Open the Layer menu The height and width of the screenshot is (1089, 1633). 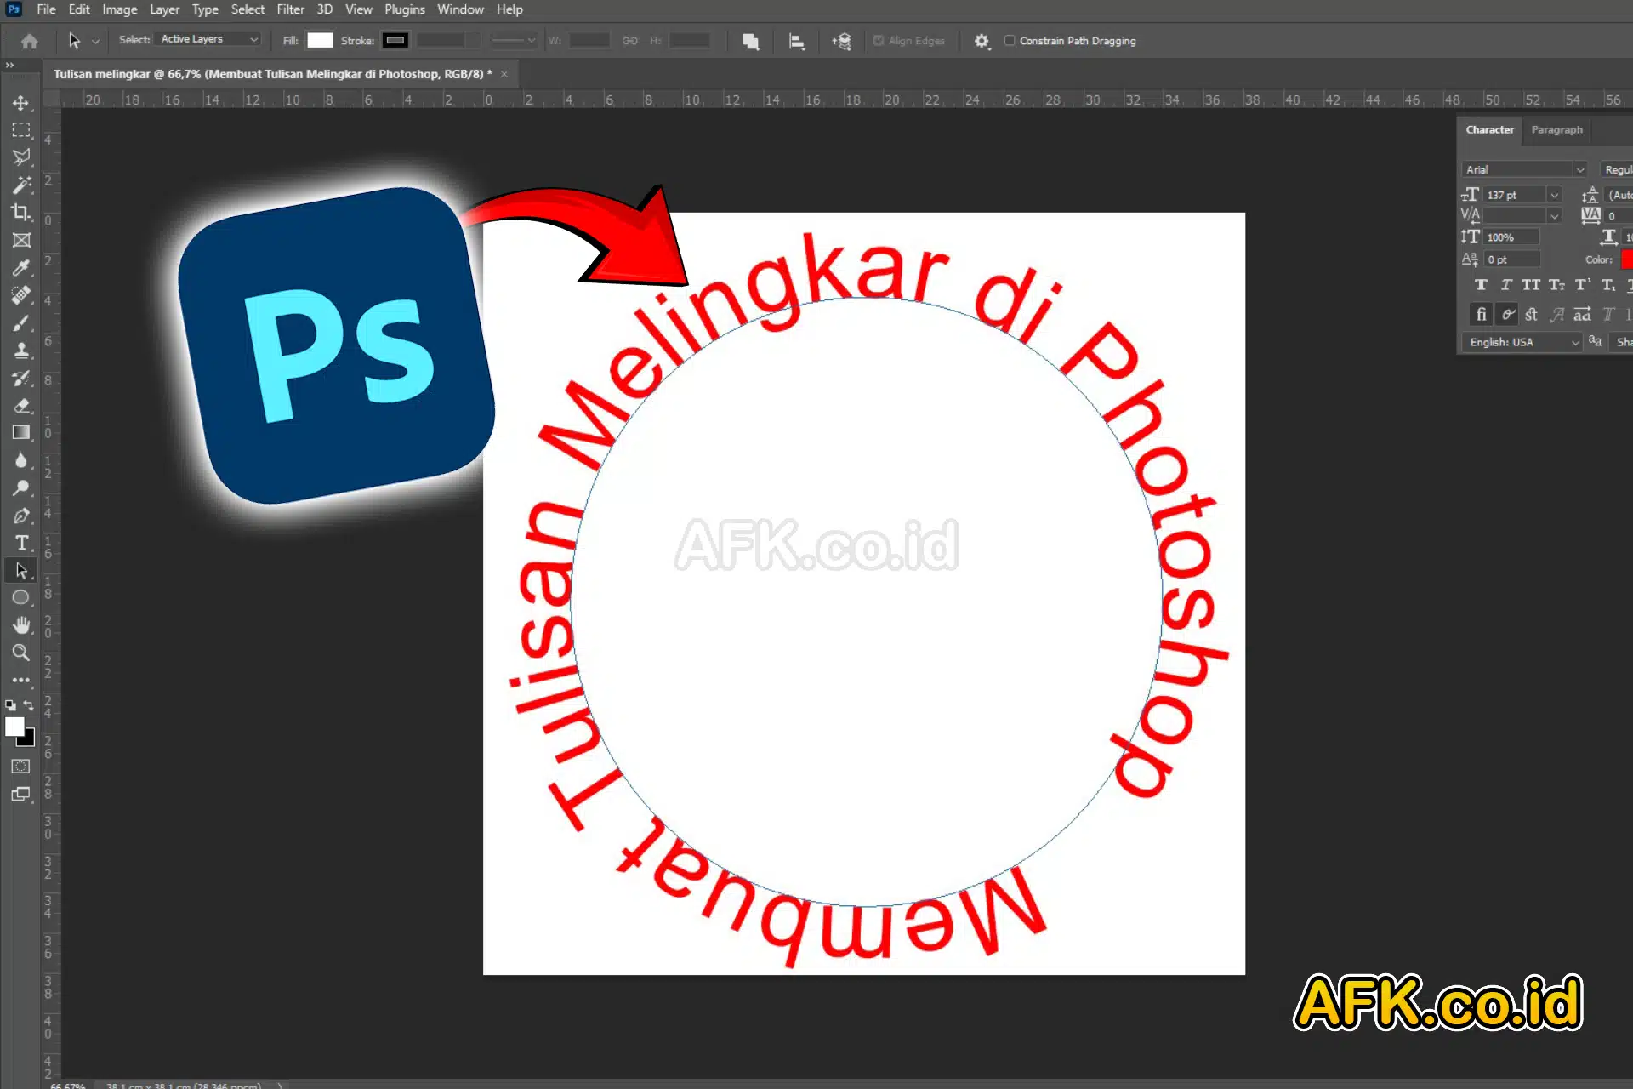pos(164,9)
